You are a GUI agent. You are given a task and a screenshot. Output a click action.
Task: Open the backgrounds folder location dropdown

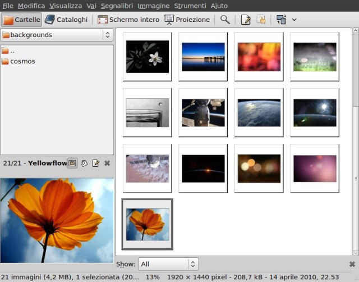(x=57, y=35)
